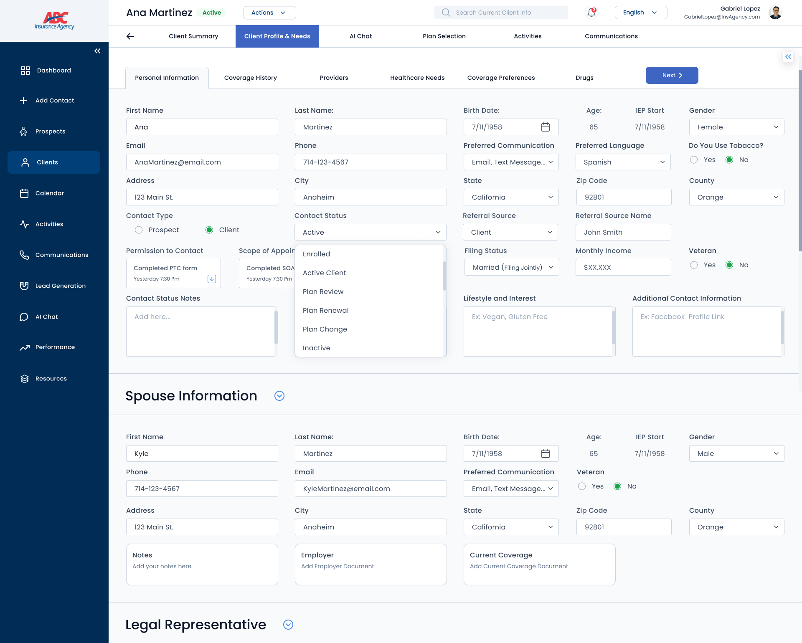This screenshot has width=802, height=643.
Task: Open the Birth Date calendar picker
Action: pyautogui.click(x=546, y=127)
